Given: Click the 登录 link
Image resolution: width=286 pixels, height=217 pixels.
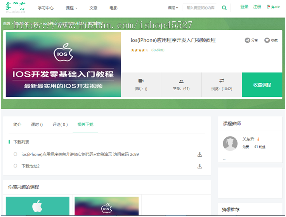Looking at the screenshot, I should [x=244, y=7].
